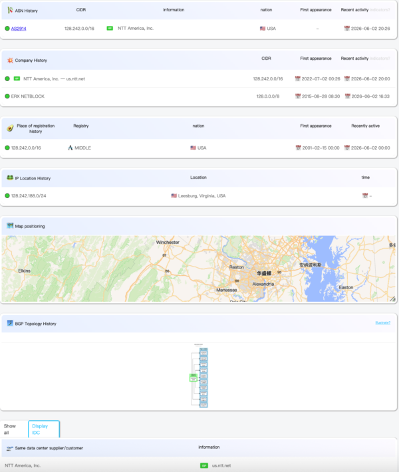Click the frog icon for IP Location History
Screen dimensions: 399x472
click(x=10, y=178)
